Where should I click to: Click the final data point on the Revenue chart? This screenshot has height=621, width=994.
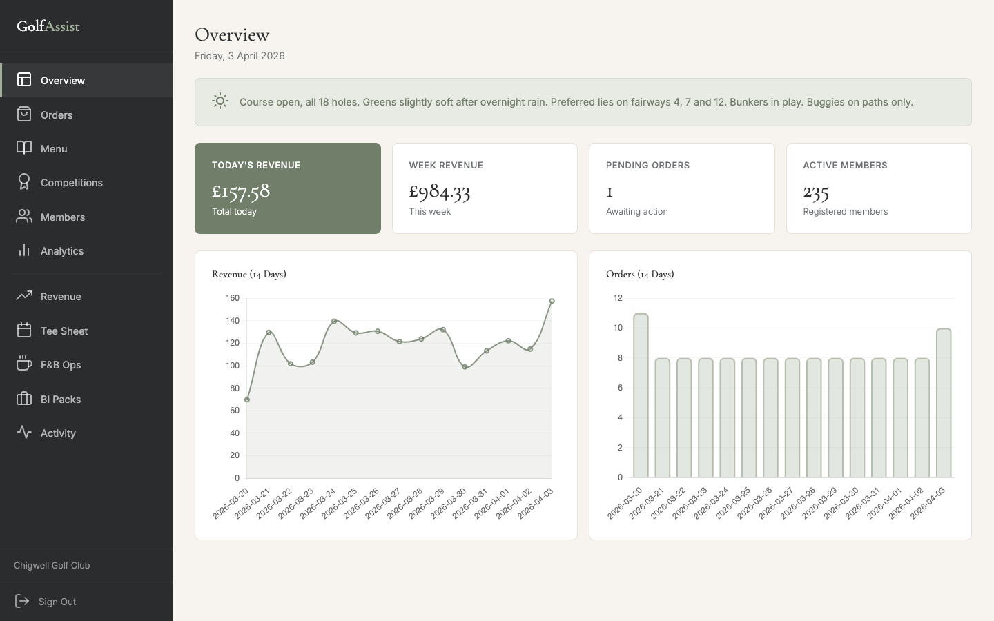coord(551,301)
